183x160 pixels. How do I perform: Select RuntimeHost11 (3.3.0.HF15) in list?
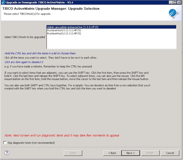coord(111,30)
